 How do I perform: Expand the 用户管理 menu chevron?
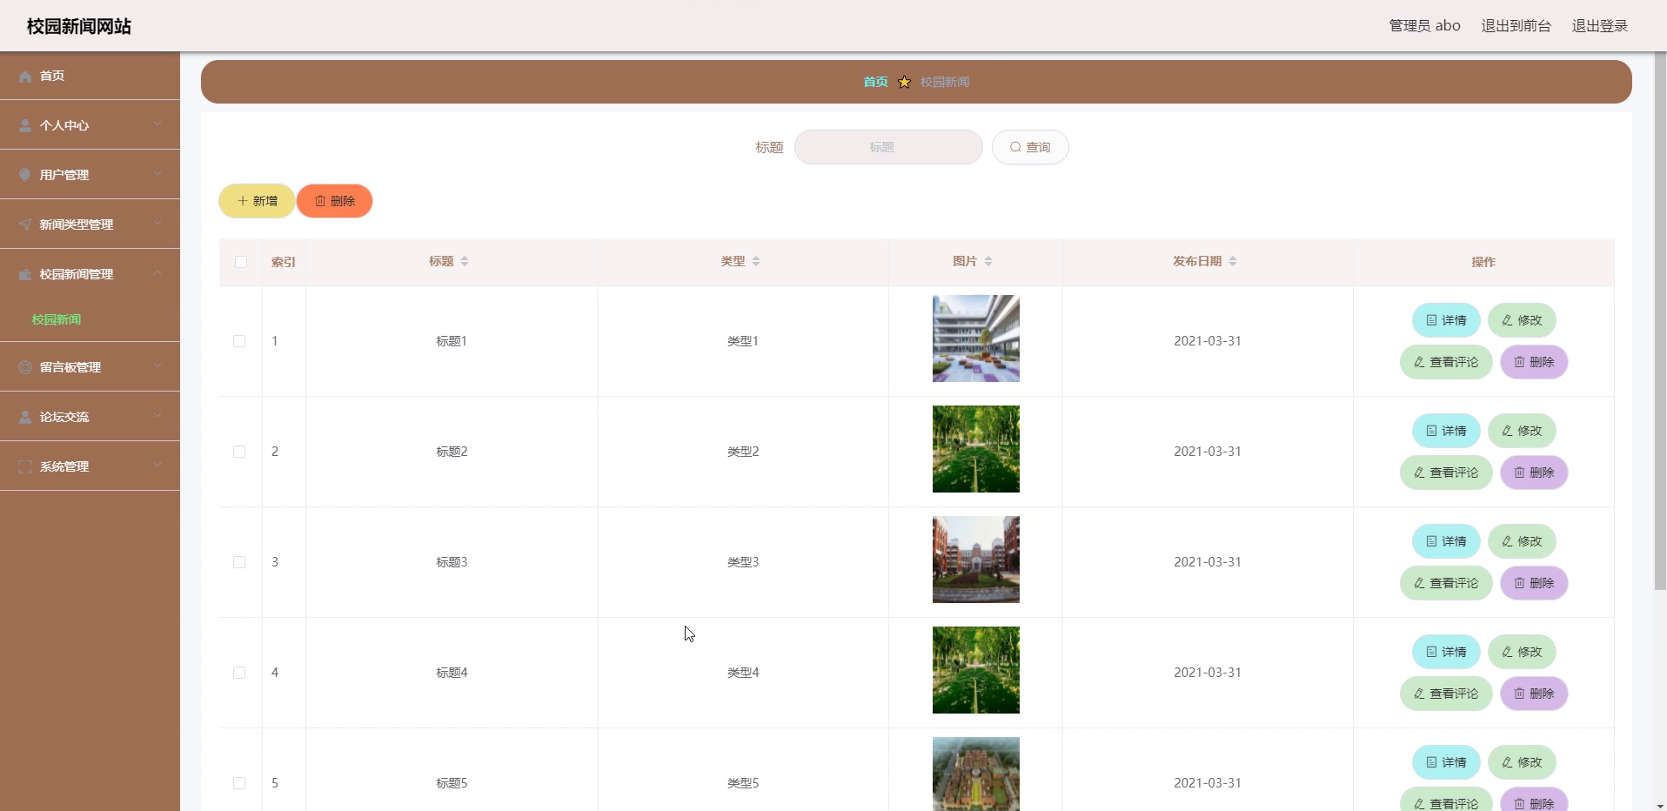tap(157, 174)
